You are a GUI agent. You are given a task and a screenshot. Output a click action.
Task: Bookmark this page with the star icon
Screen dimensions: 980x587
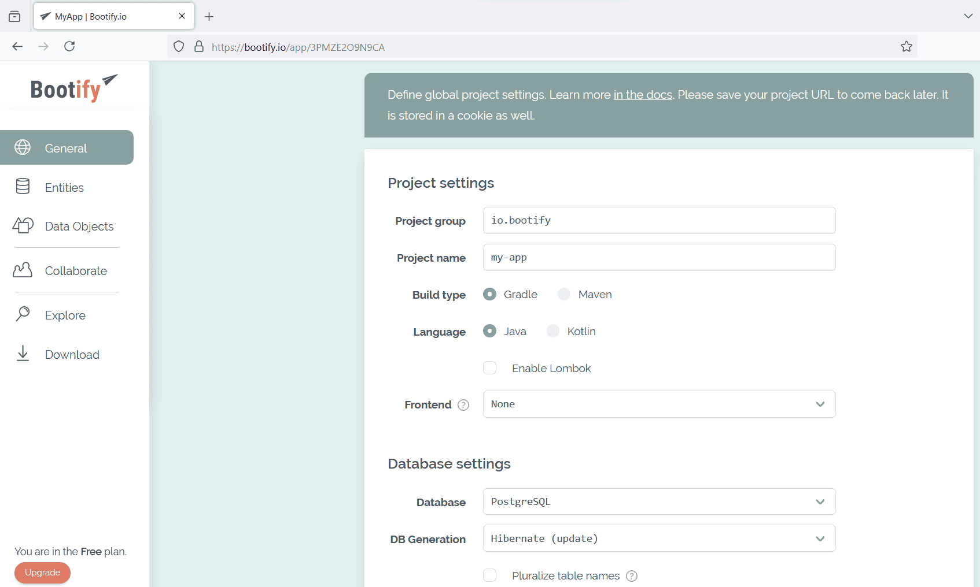click(x=906, y=47)
